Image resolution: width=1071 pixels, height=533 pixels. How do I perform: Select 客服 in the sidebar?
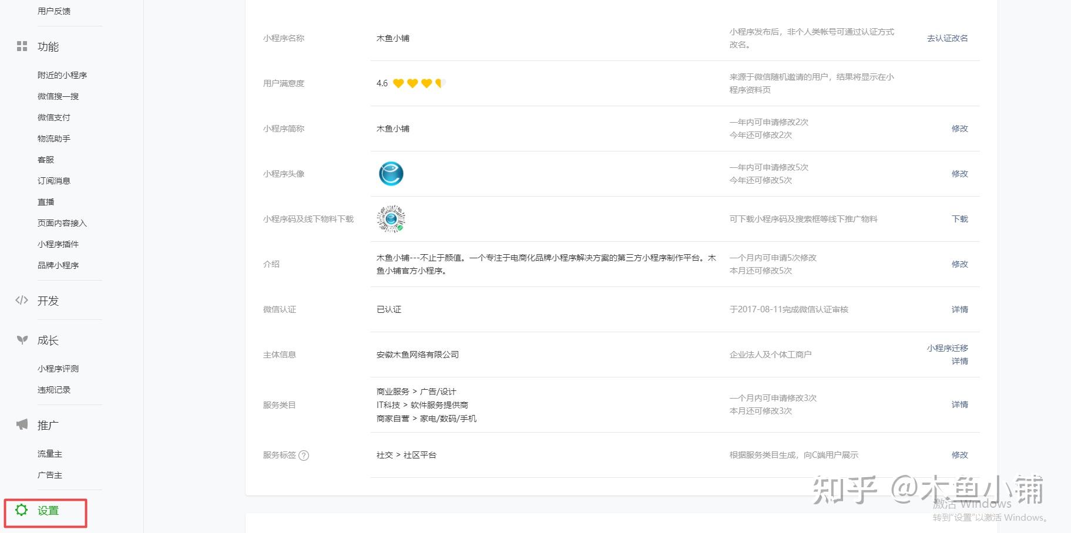click(x=46, y=160)
